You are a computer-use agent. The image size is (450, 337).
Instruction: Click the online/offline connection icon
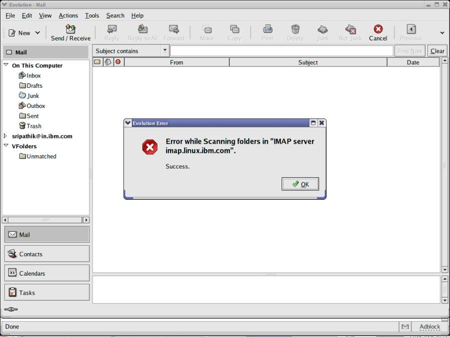11,310
